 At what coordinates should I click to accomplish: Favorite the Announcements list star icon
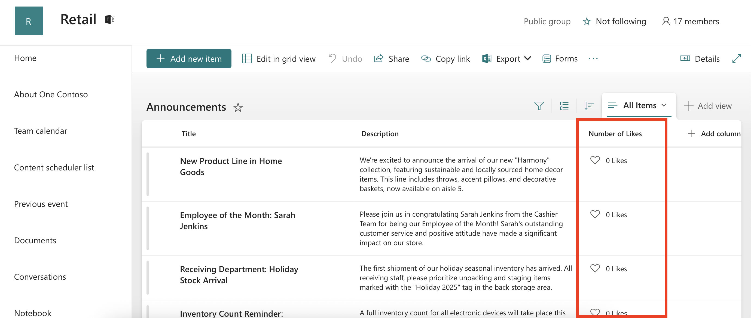pyautogui.click(x=238, y=108)
